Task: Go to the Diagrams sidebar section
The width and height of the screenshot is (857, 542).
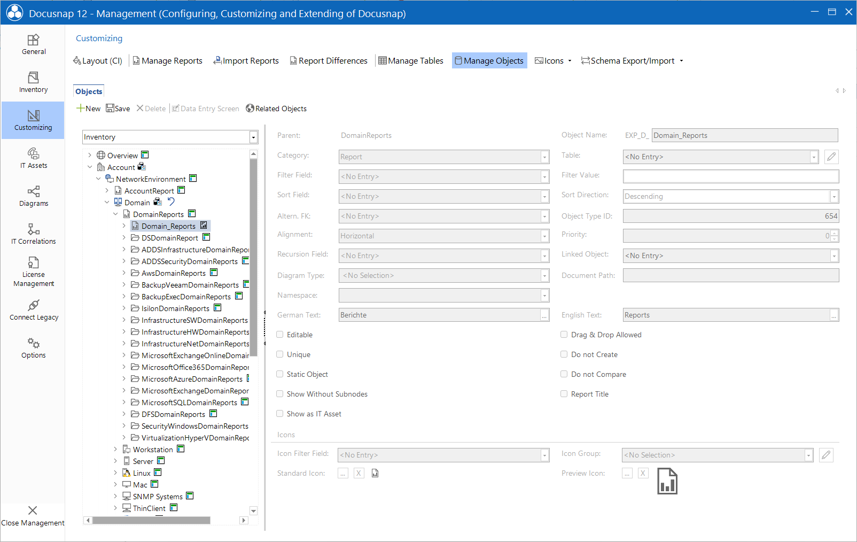Action: pyautogui.click(x=33, y=197)
